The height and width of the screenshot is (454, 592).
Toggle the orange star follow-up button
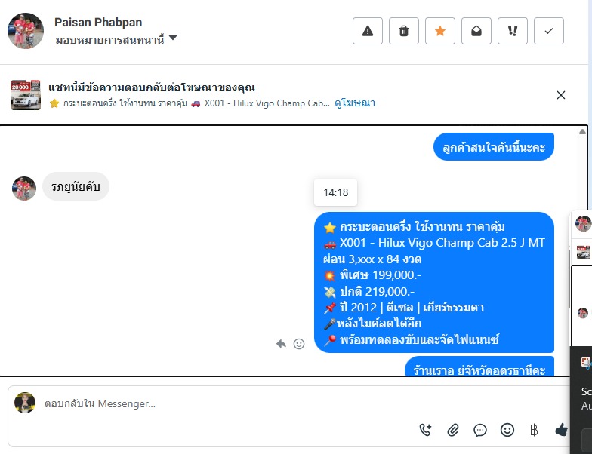pyautogui.click(x=439, y=31)
